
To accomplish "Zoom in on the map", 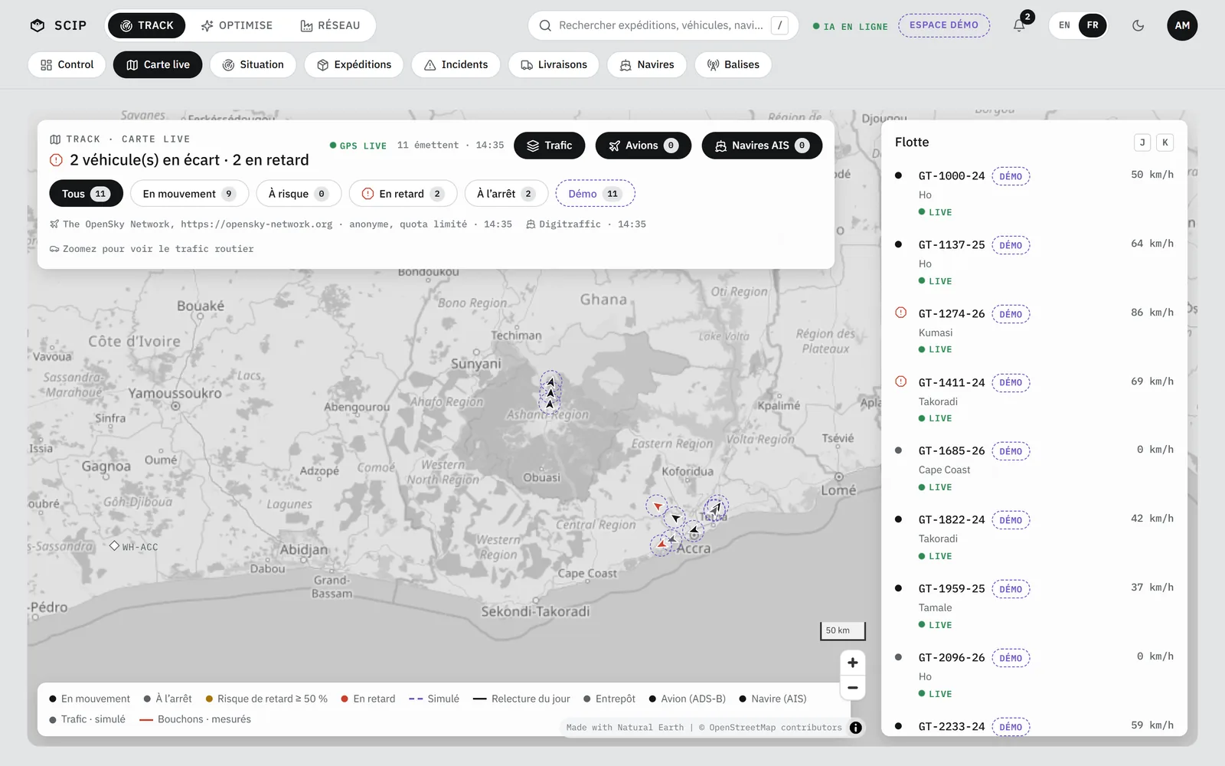I will click(x=852, y=663).
